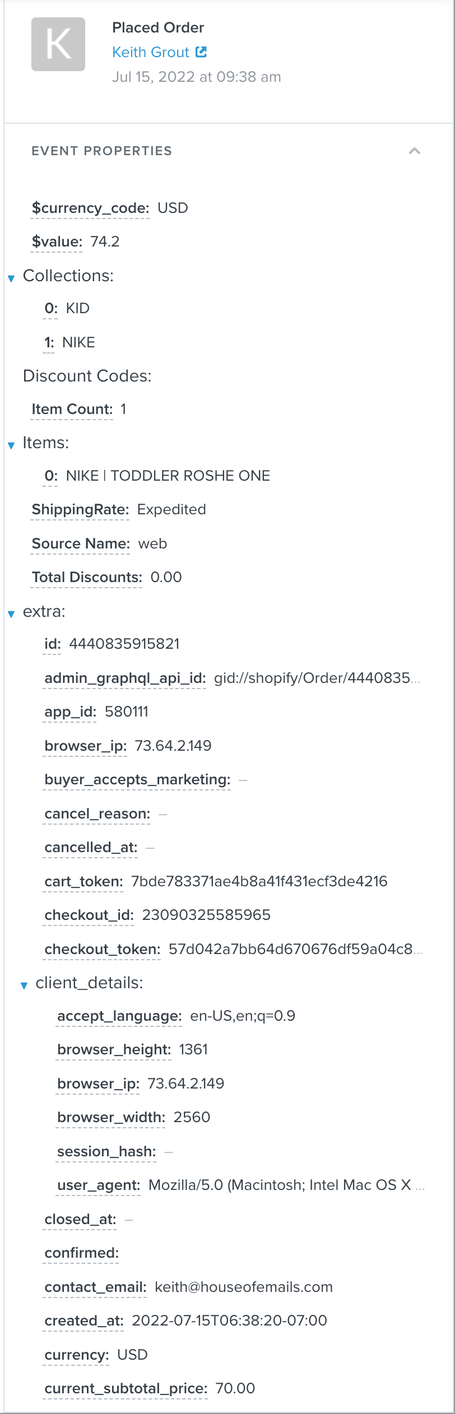The image size is (455, 1414).
Task: Select the ShippingRate property label
Action: tap(80, 510)
